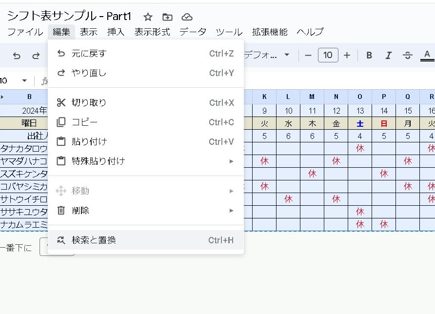Click the undo arrow in toolbar
Screen dimensions: 435x314
pos(17,56)
